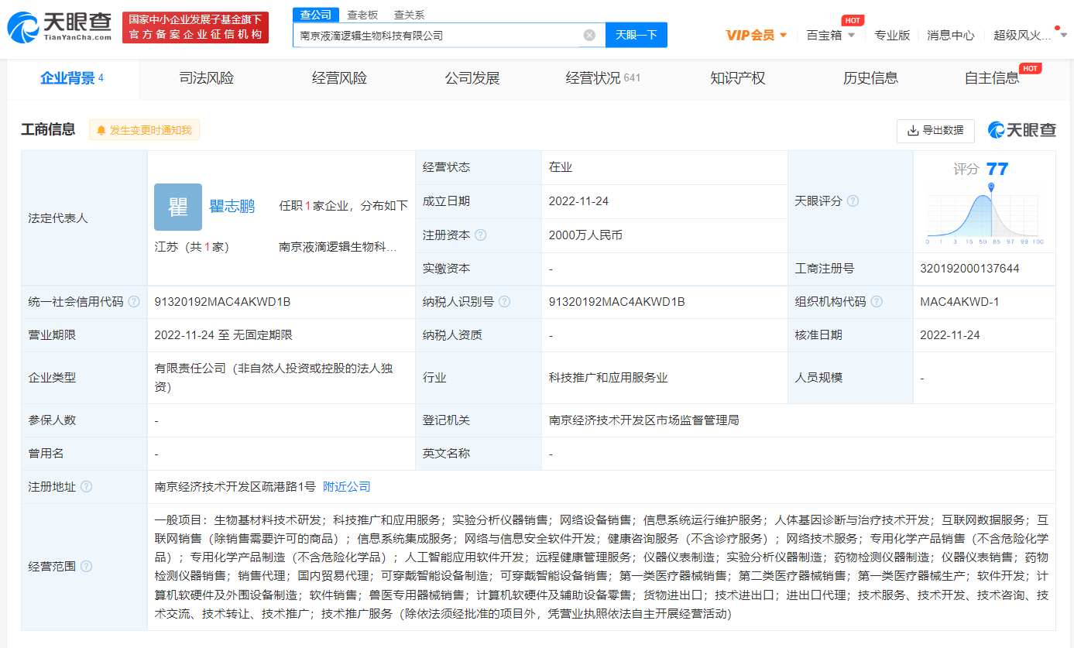Open legal representative 瞿志鹏's profile link
This screenshot has height=648, width=1074.
coord(232,207)
